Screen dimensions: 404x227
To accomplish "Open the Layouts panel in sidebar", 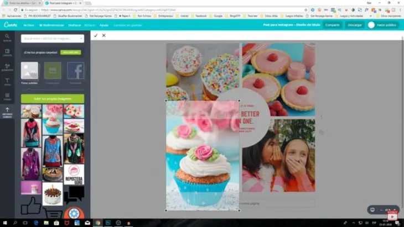I will [x=7, y=52].
